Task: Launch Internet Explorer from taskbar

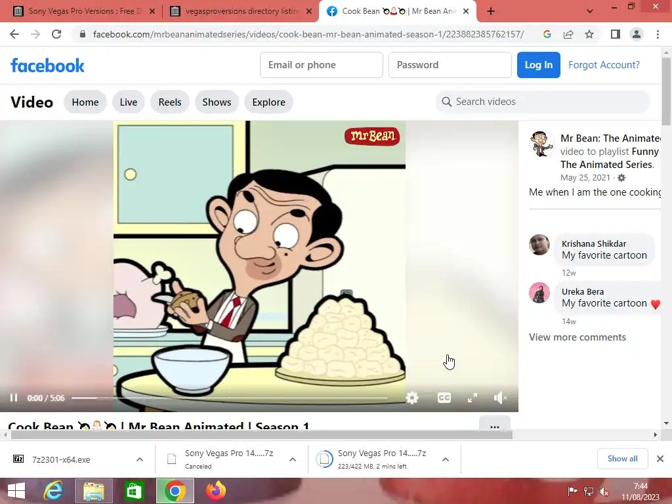Action: pos(53,491)
